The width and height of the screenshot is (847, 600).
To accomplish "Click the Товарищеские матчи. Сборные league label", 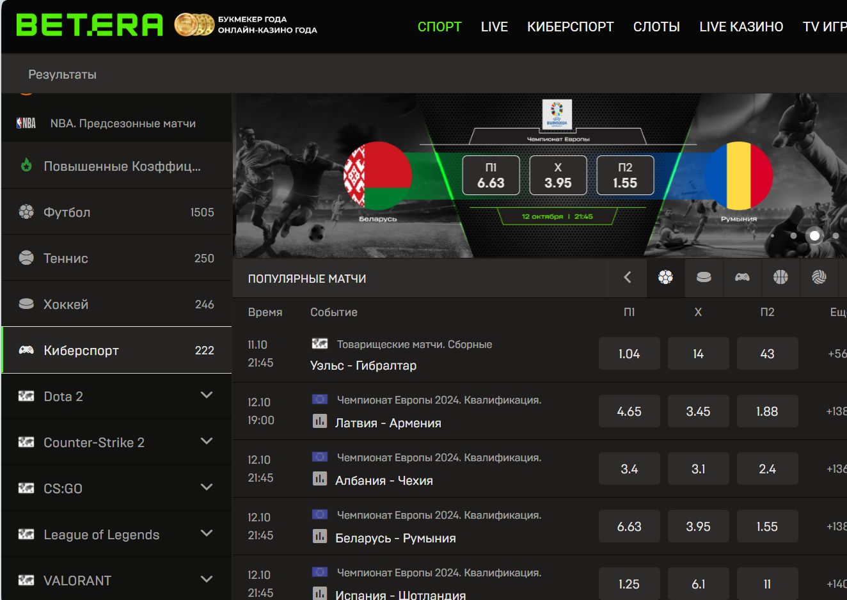I will pos(415,344).
